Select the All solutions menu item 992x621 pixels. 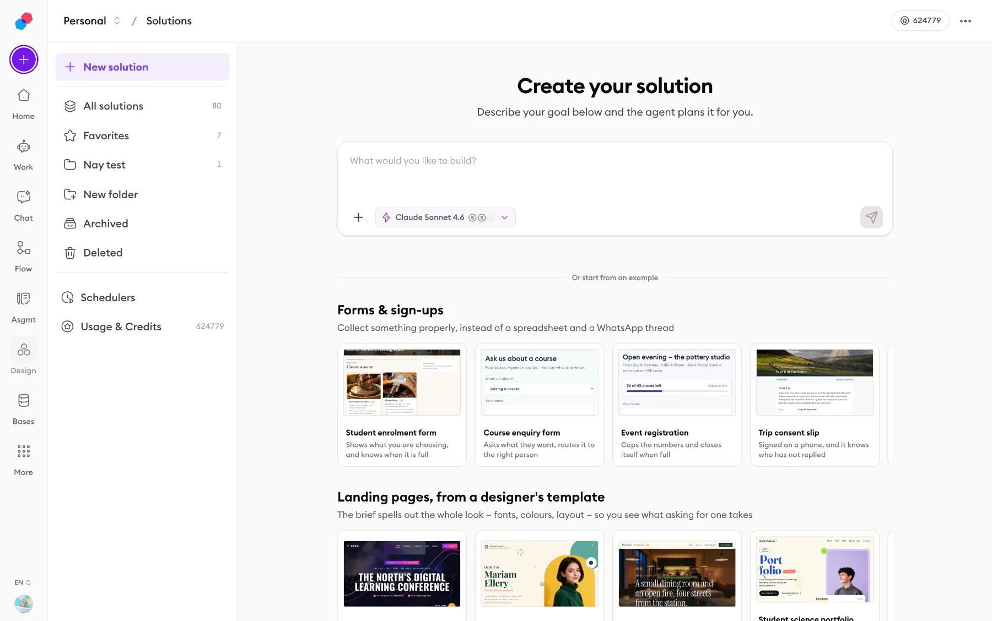(x=142, y=106)
